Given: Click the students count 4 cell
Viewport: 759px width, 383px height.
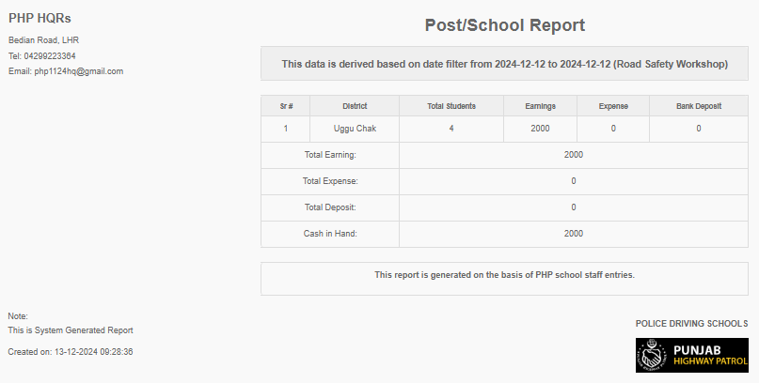Looking at the screenshot, I should tap(451, 129).
